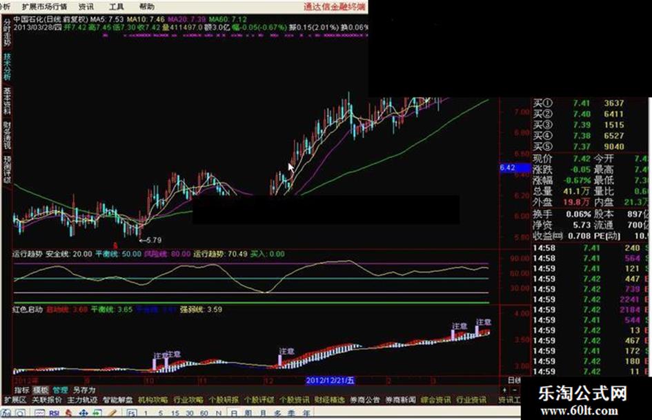Select the 周 weekly period button
This screenshot has width=652, height=420.
(248, 413)
